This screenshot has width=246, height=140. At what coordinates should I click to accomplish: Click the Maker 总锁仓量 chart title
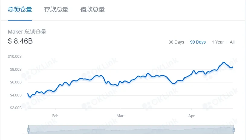27,32
